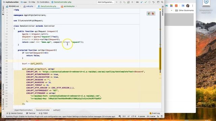Expand the Chrome bookmarks overflow chevron
The width and height of the screenshot is (216, 121).
171,10
